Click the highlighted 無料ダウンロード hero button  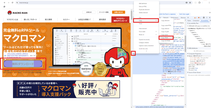point(23,64)
